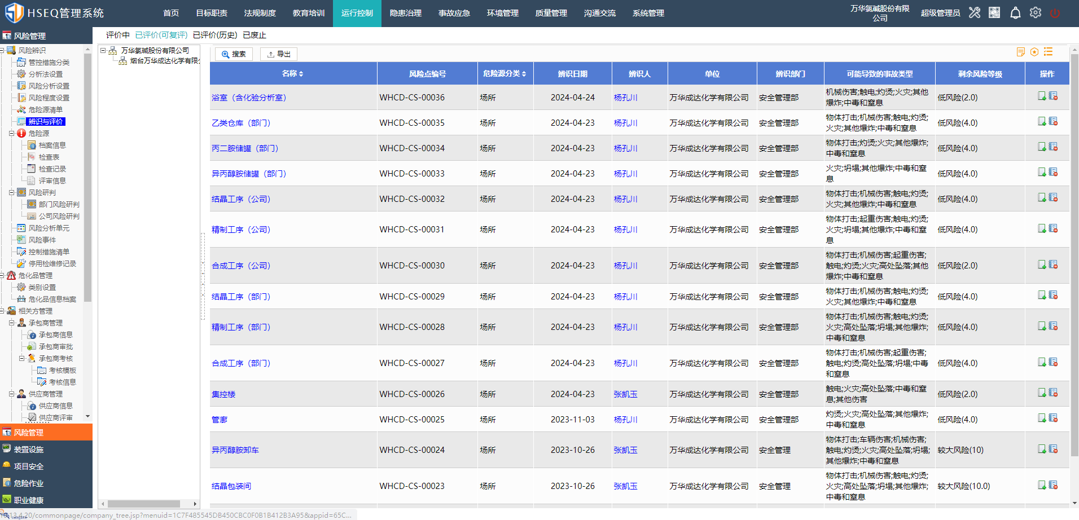Click second action icon for 浴室(含化验分析室) row
The height and width of the screenshot is (520, 1079).
[x=1053, y=96]
